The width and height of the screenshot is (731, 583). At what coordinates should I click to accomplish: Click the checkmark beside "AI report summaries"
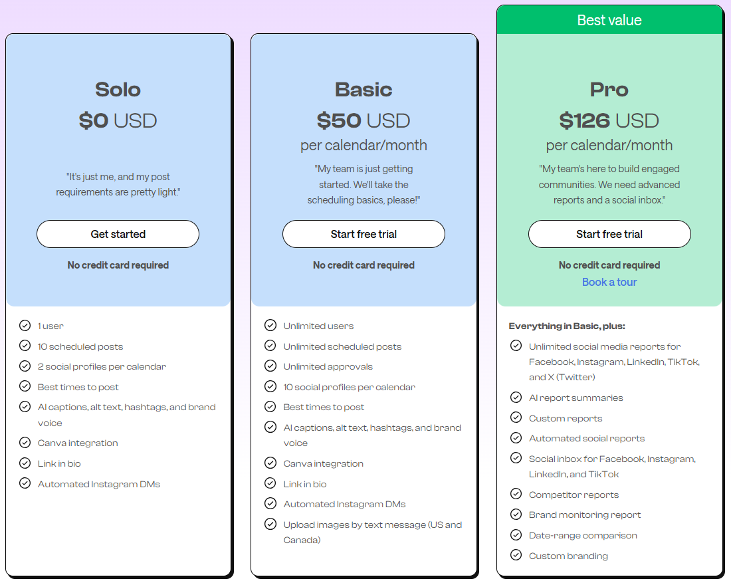pyautogui.click(x=516, y=397)
